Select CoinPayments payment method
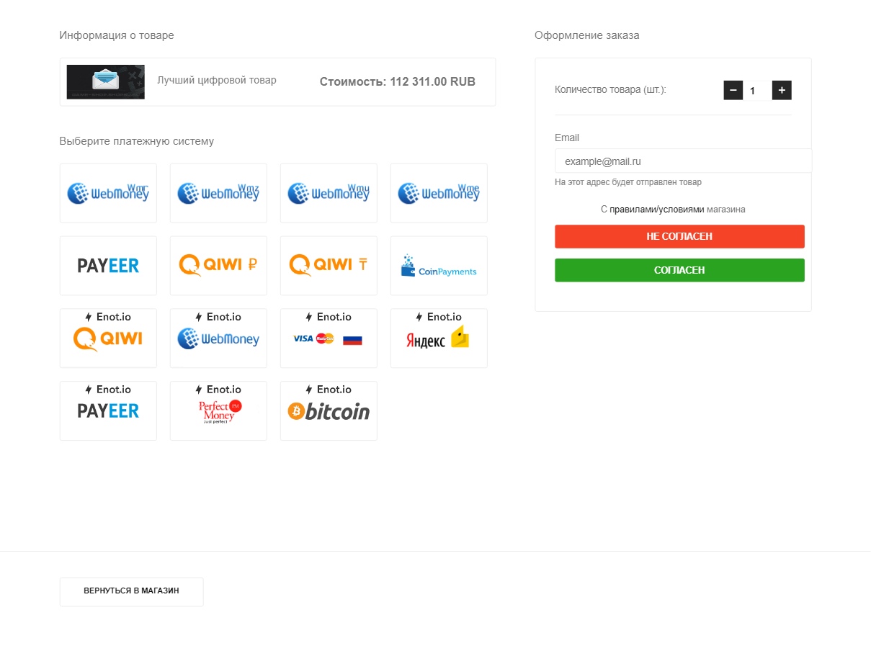The width and height of the screenshot is (871, 651). pyautogui.click(x=439, y=266)
